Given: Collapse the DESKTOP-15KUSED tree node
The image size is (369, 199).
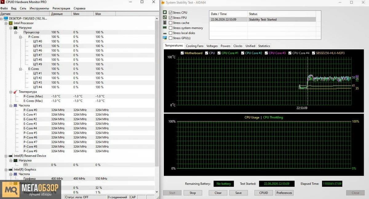Looking at the screenshot, I should point(2,18).
